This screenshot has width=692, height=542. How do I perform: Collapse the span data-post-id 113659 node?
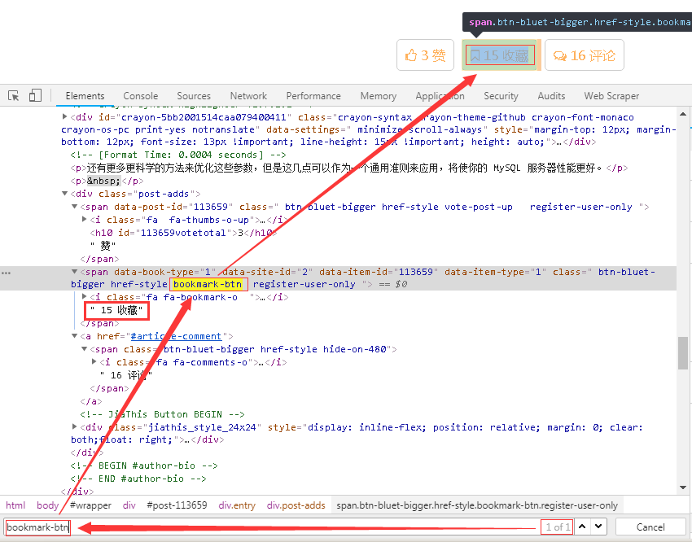point(75,207)
